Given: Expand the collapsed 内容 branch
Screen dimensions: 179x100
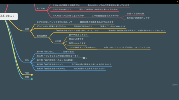Looking at the screenshot, I should pyautogui.click(x=32, y=75).
